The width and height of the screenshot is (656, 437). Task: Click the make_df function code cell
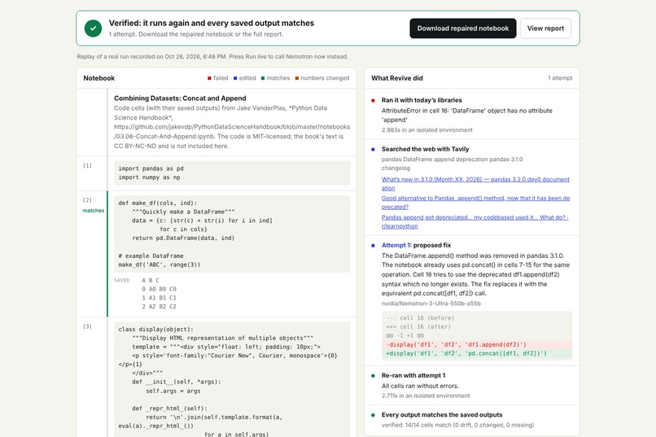232,234
